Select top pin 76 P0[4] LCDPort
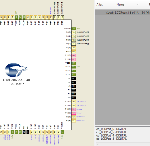 point(62,17)
